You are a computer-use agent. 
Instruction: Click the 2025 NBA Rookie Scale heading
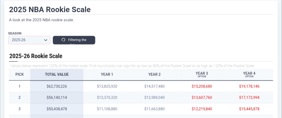50,10
